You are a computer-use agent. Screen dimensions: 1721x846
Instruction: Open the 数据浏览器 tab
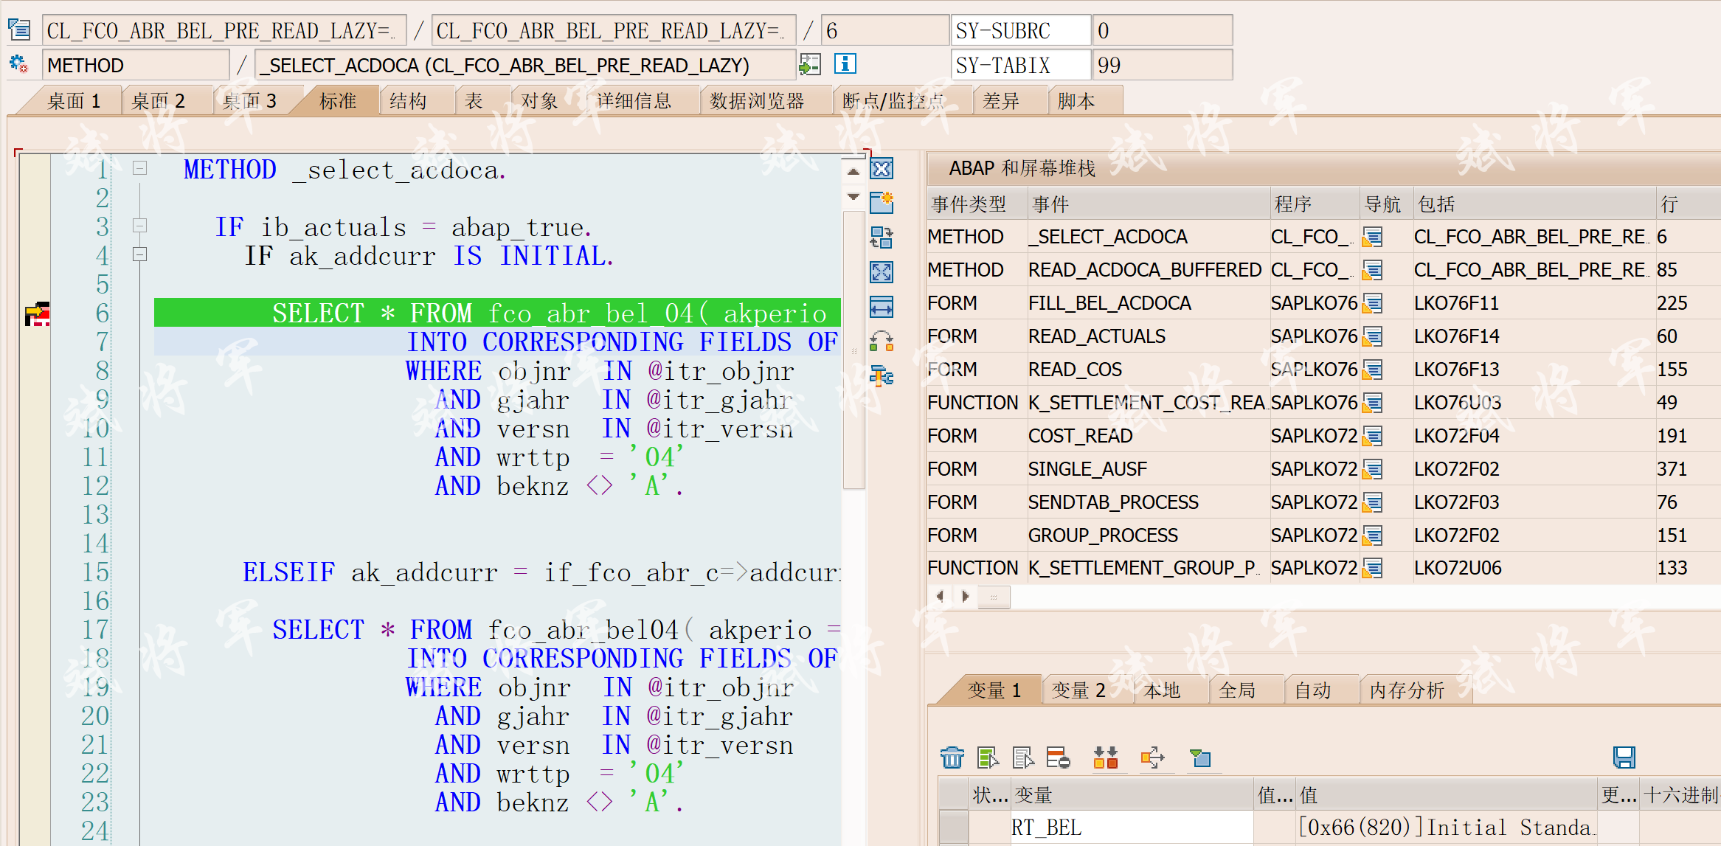coord(765,100)
